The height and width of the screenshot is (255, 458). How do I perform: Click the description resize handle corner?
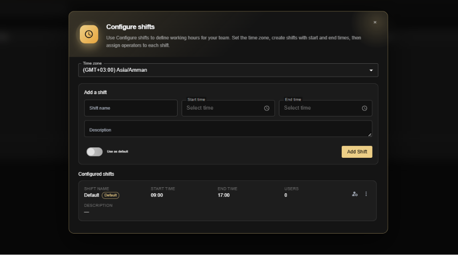pos(370,134)
